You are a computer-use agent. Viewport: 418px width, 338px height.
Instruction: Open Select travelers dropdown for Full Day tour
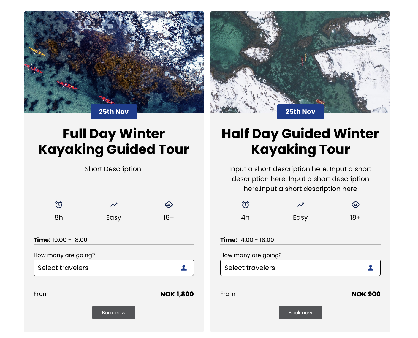pyautogui.click(x=114, y=268)
